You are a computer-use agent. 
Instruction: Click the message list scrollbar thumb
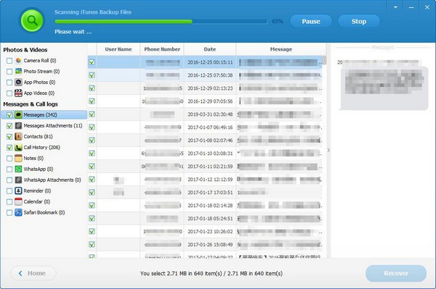coord(324,60)
